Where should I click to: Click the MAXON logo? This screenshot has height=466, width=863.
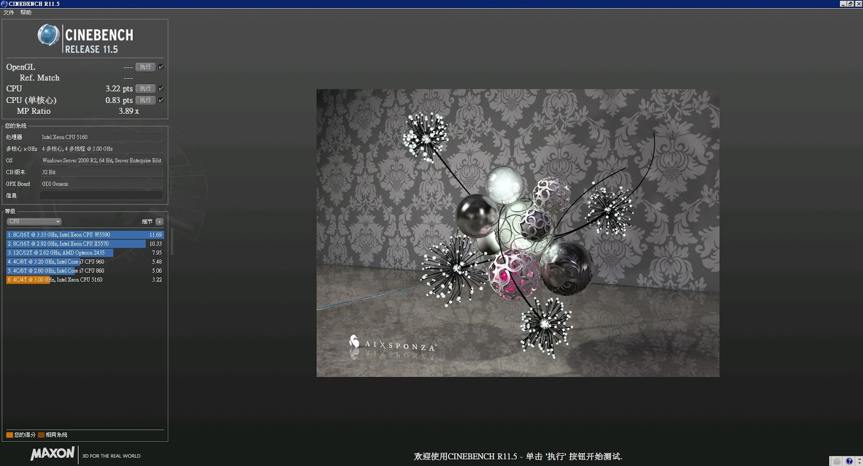pyautogui.click(x=53, y=454)
